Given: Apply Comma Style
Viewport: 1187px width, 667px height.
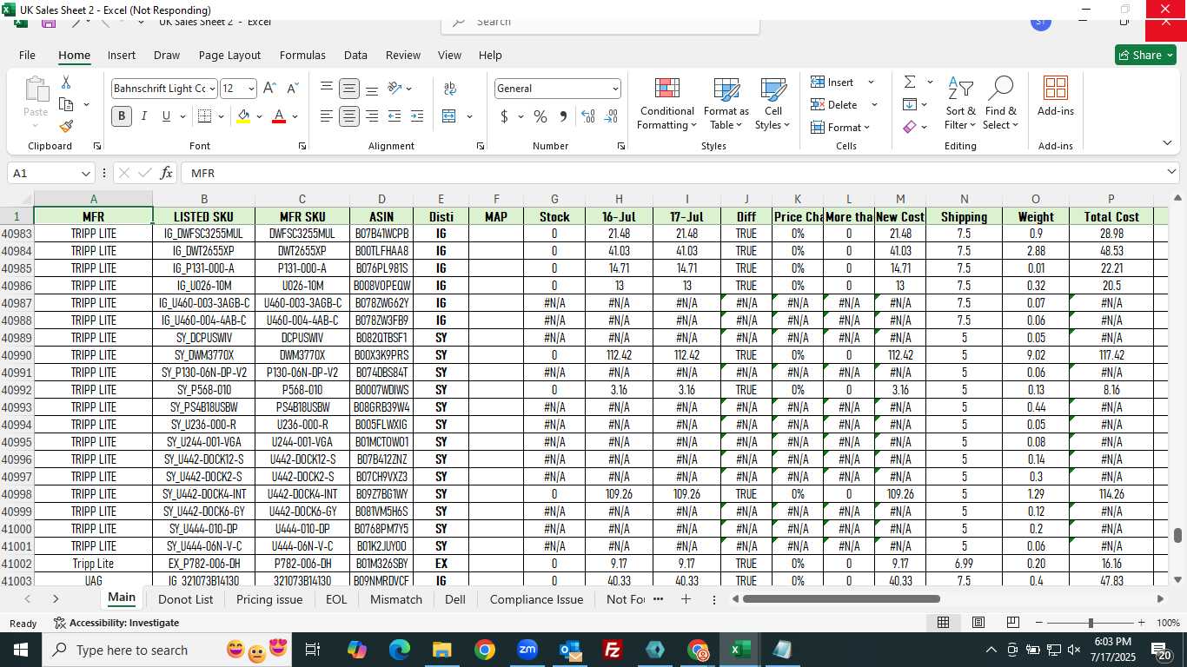Looking at the screenshot, I should tap(563, 116).
